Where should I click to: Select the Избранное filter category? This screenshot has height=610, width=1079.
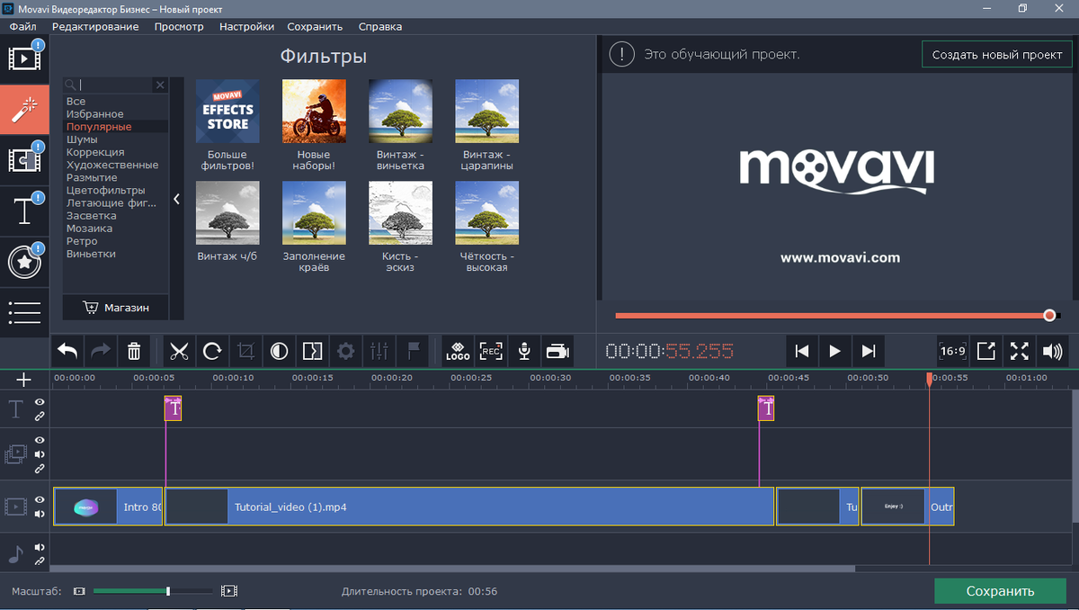click(95, 114)
